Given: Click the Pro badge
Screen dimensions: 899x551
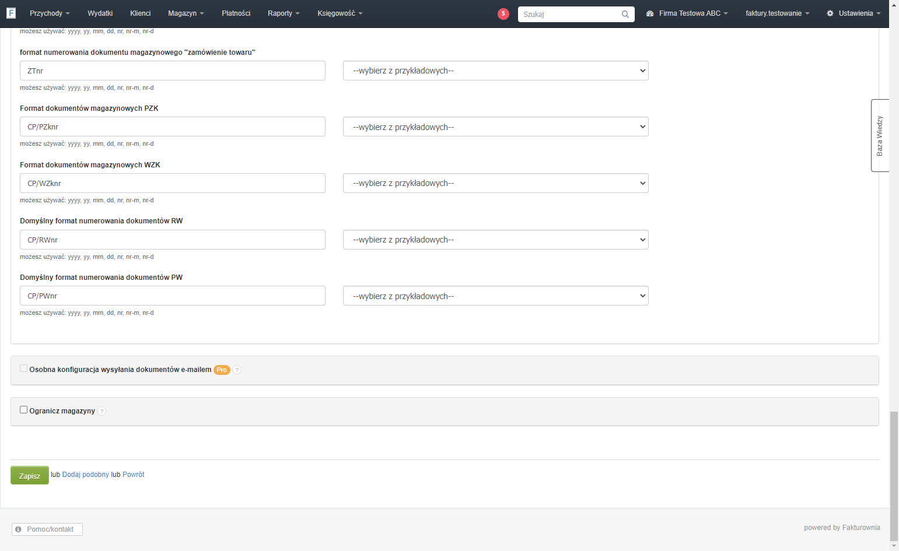Looking at the screenshot, I should click(x=222, y=370).
